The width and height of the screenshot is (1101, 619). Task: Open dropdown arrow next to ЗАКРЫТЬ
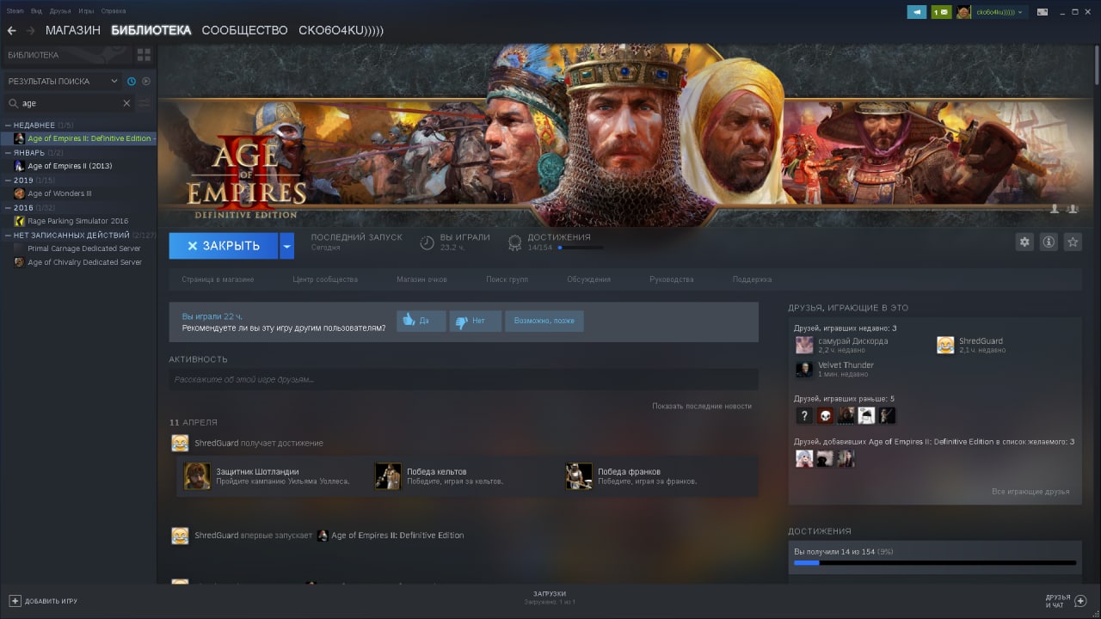(x=287, y=246)
